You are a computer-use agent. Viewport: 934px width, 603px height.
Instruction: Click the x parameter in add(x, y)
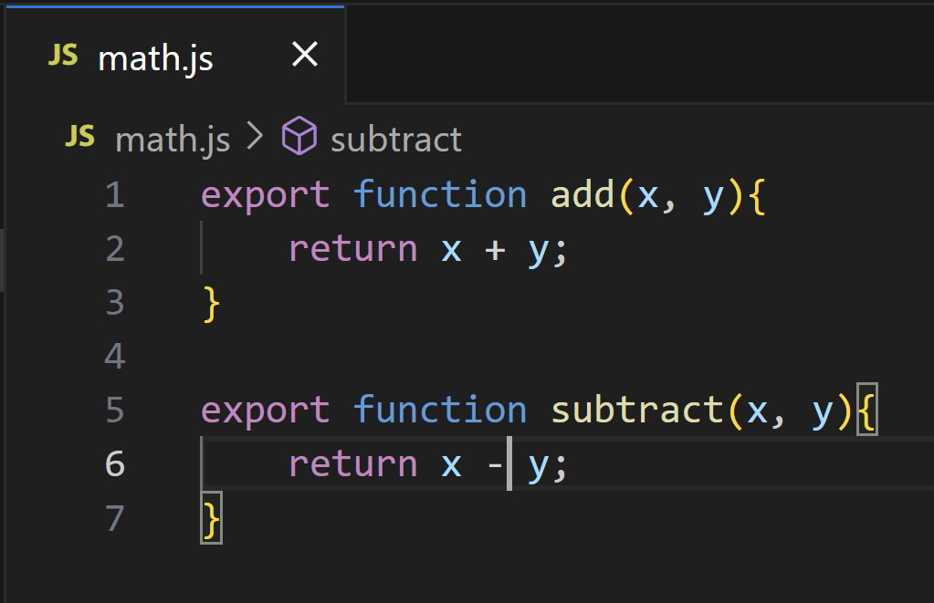(648, 196)
